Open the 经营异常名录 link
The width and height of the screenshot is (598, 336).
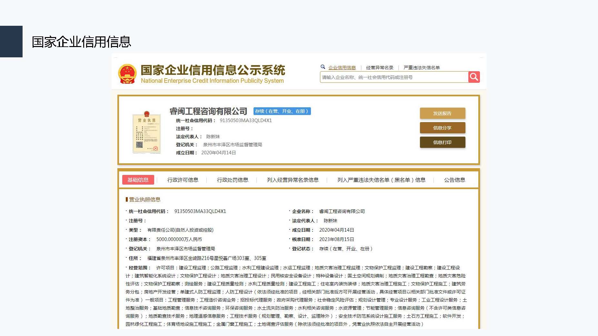coord(380,68)
